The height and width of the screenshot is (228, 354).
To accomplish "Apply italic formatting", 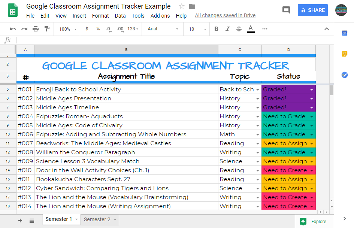I will tap(228, 29).
